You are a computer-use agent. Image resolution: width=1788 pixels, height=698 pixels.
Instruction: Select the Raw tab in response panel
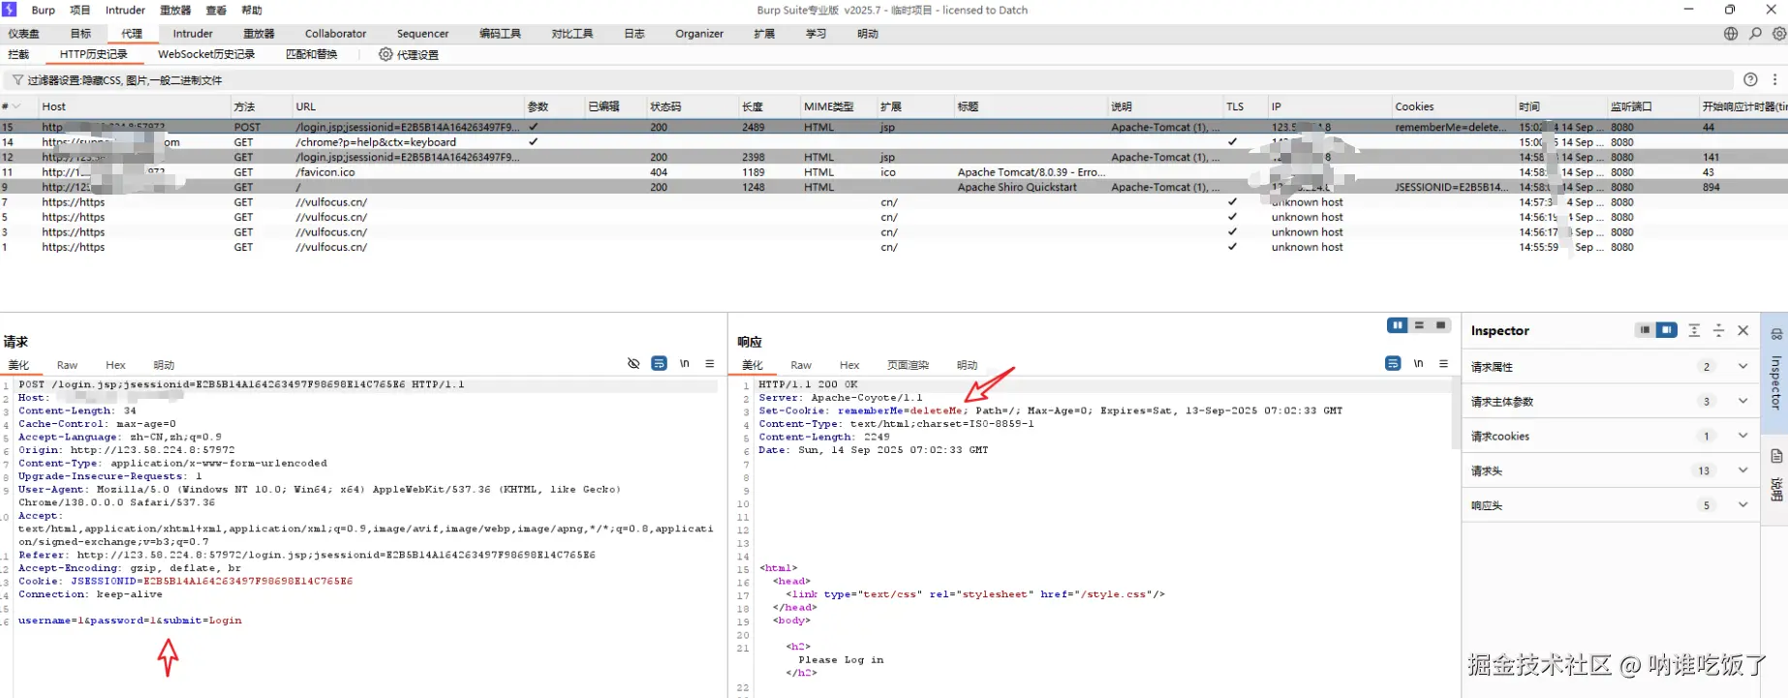[x=801, y=365]
